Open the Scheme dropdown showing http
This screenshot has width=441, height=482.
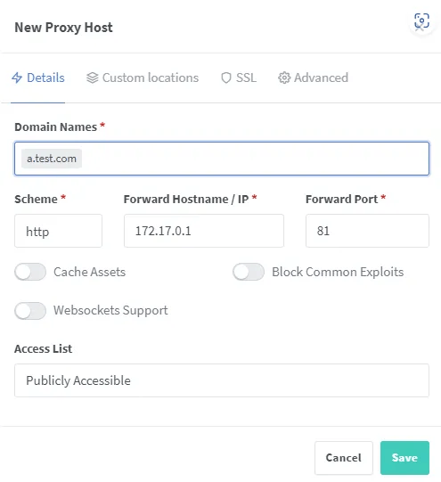58,231
